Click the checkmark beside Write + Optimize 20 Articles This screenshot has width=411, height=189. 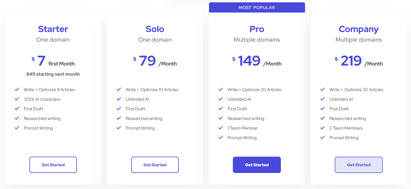pyautogui.click(x=221, y=90)
